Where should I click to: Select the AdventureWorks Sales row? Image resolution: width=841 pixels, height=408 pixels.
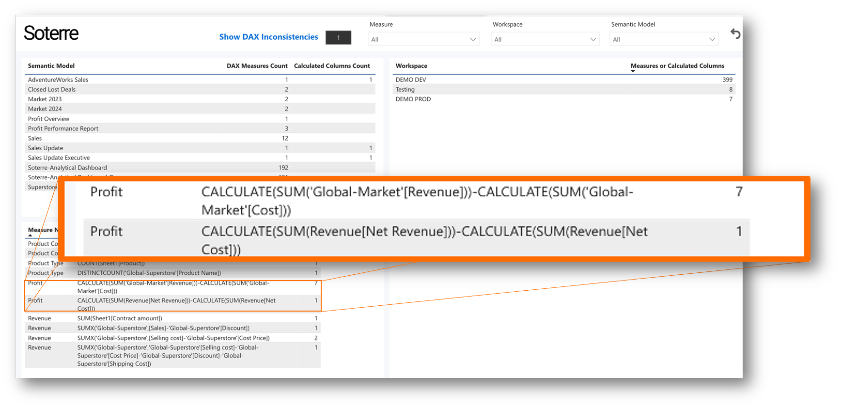[x=58, y=80]
